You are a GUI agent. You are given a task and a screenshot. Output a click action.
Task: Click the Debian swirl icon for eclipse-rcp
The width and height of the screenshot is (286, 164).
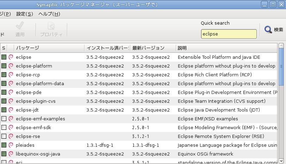11,75
